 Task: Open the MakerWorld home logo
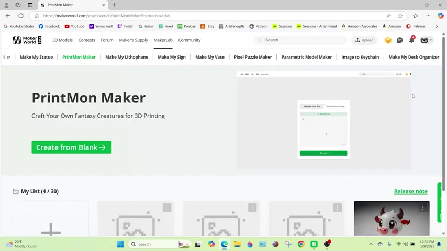[27, 40]
